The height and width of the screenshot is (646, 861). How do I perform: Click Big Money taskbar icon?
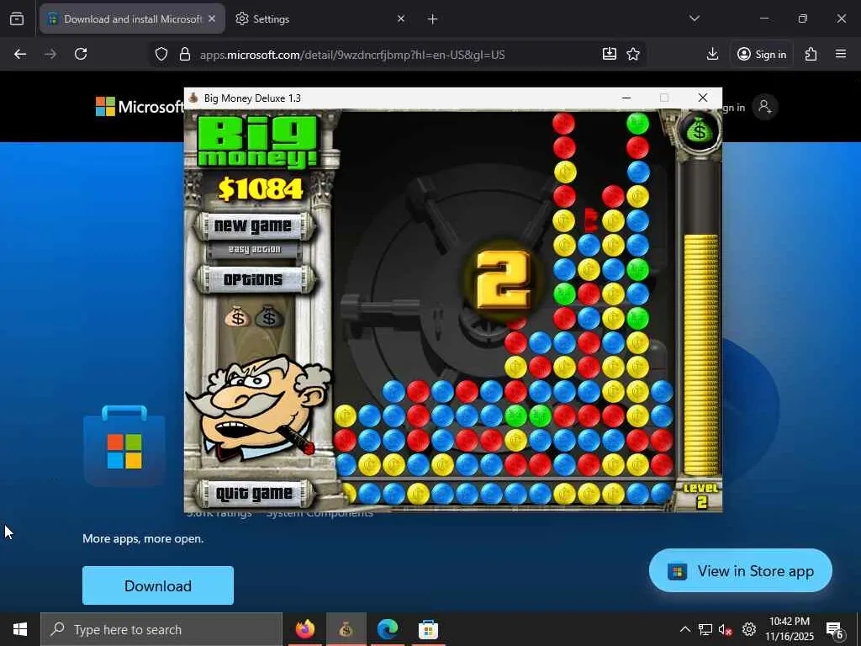(x=346, y=629)
